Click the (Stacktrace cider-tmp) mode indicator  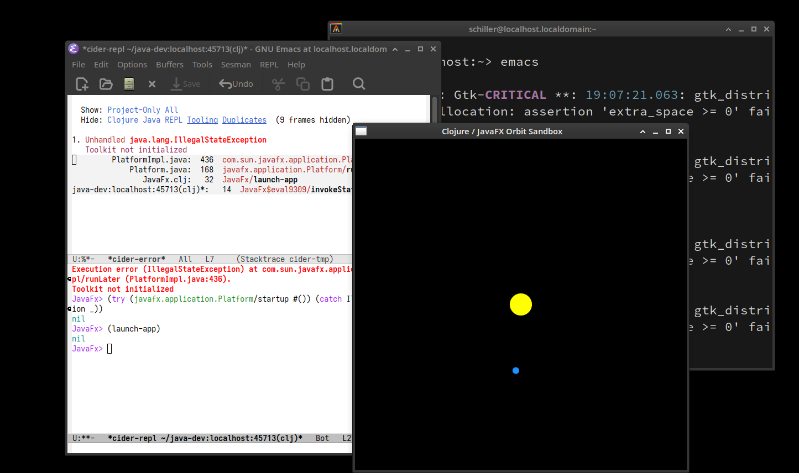[x=285, y=259]
